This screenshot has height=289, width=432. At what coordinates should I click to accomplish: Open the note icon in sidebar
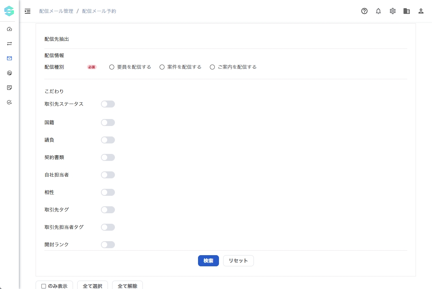point(9,88)
